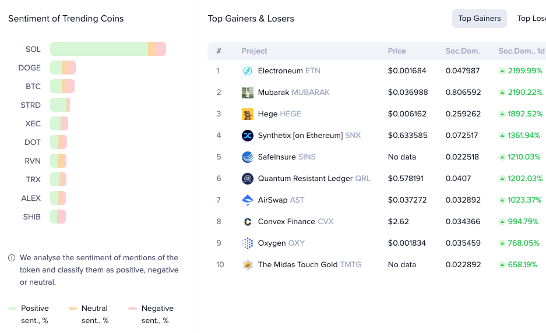Click the Sentiment of Trending Coins heading
Screen dimensions: 546x333
point(66,19)
